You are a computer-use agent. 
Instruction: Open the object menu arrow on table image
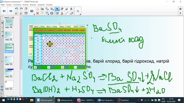click(87, 25)
